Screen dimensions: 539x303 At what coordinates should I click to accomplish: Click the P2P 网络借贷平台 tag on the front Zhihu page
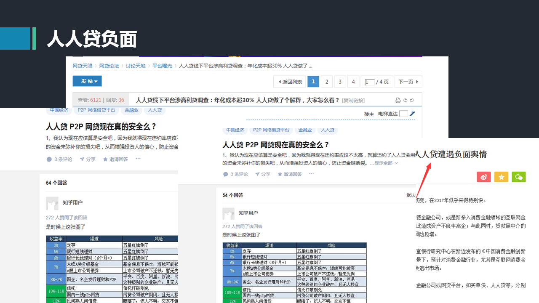[272, 130]
